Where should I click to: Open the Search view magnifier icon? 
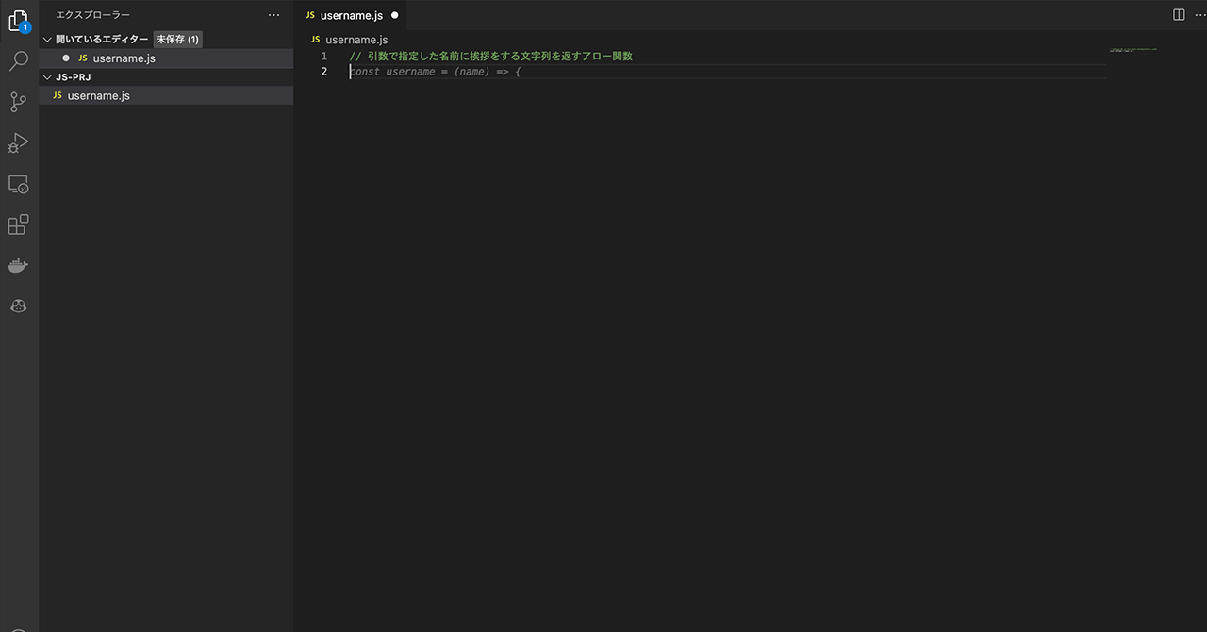point(18,61)
